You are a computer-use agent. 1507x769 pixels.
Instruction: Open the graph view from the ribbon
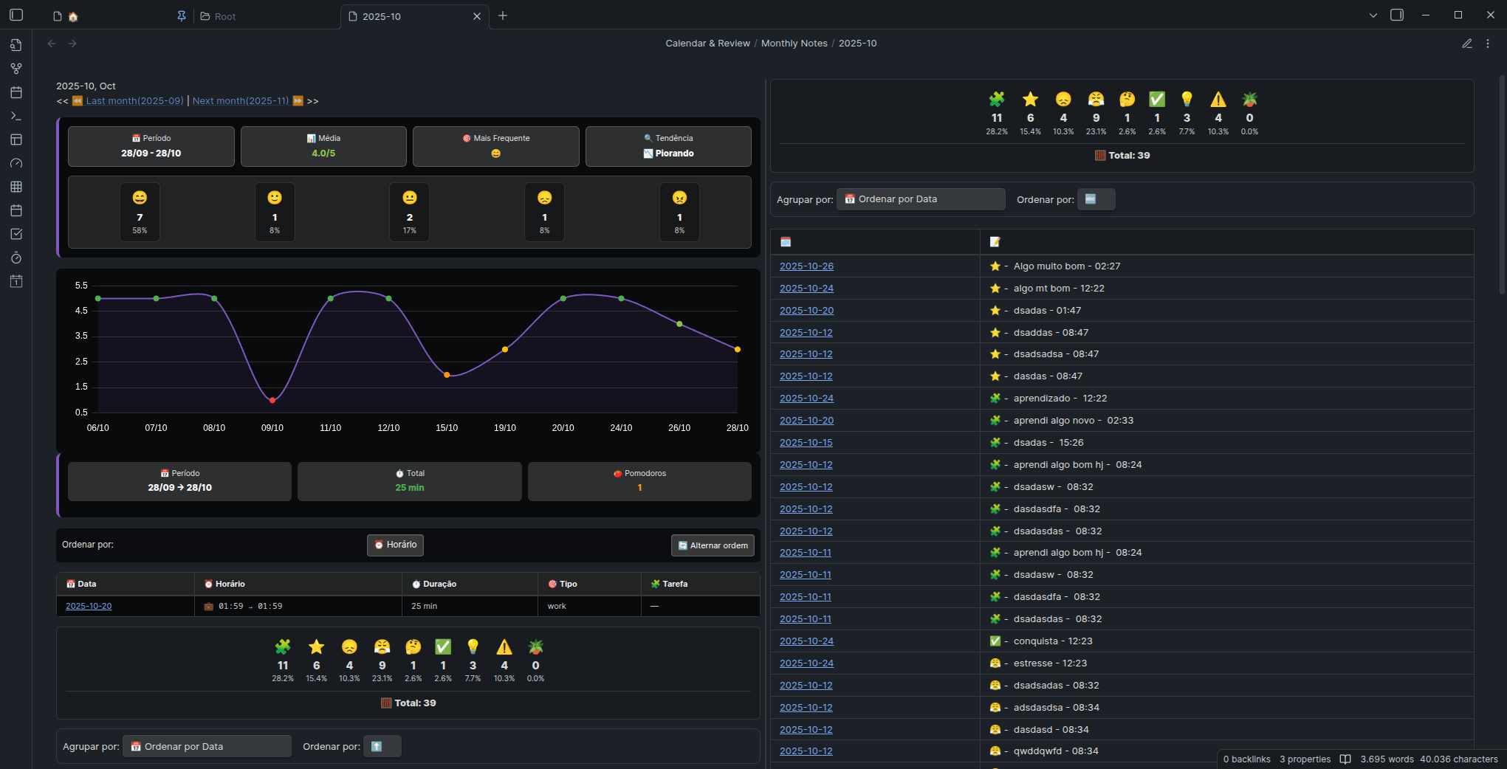(x=16, y=69)
